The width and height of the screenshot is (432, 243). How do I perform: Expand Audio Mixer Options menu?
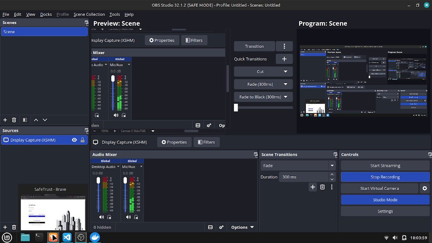click(243, 227)
